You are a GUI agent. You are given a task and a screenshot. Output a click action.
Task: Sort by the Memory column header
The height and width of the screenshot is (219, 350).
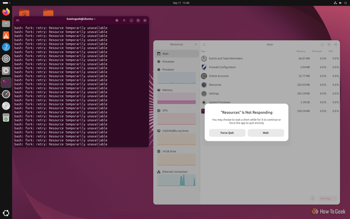pyautogui.click(x=301, y=51)
